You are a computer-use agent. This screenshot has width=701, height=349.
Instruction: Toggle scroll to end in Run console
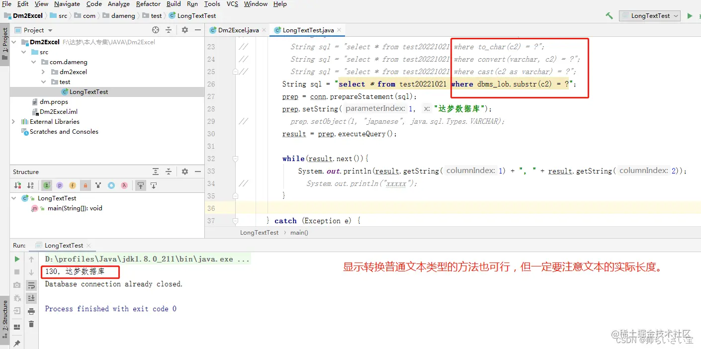click(31, 298)
